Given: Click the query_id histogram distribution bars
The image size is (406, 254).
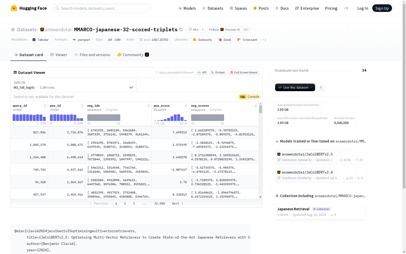Looking at the screenshot, I should (x=29, y=117).
